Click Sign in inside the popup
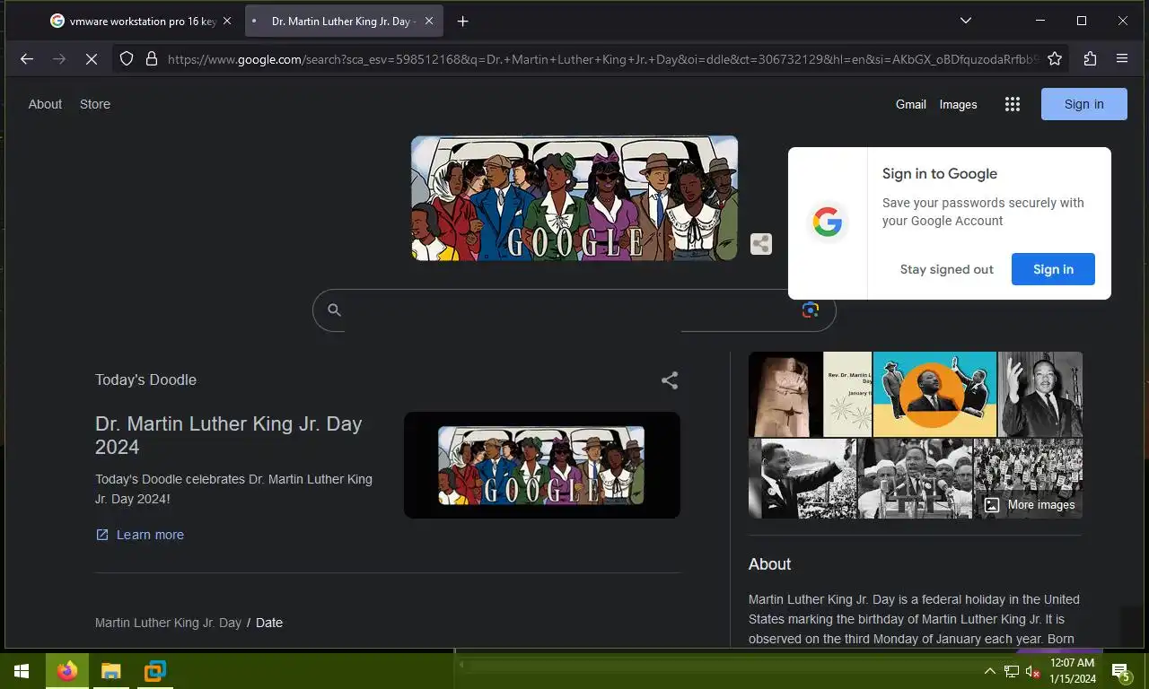This screenshot has height=689, width=1149. tap(1053, 269)
